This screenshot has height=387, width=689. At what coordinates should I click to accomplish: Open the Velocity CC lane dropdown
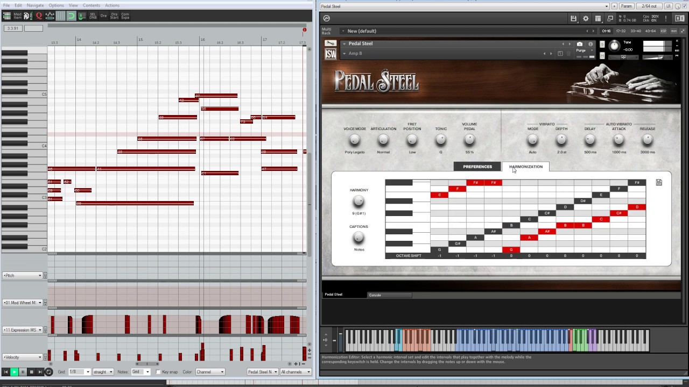(x=23, y=357)
